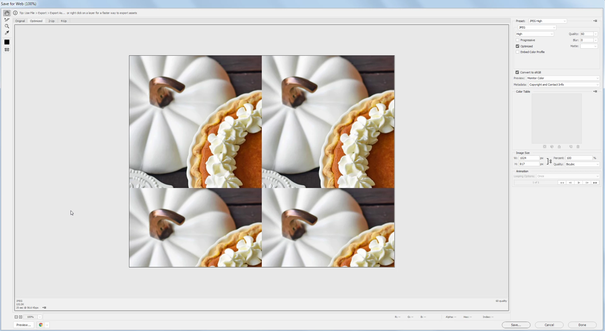This screenshot has height=331, width=605.
Task: Switch to the 2-Up tab
Action: [x=51, y=21]
